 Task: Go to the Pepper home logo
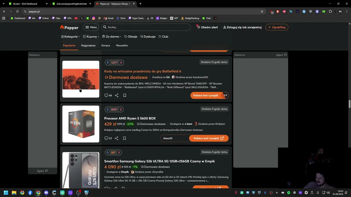pyautogui.click(x=69, y=27)
